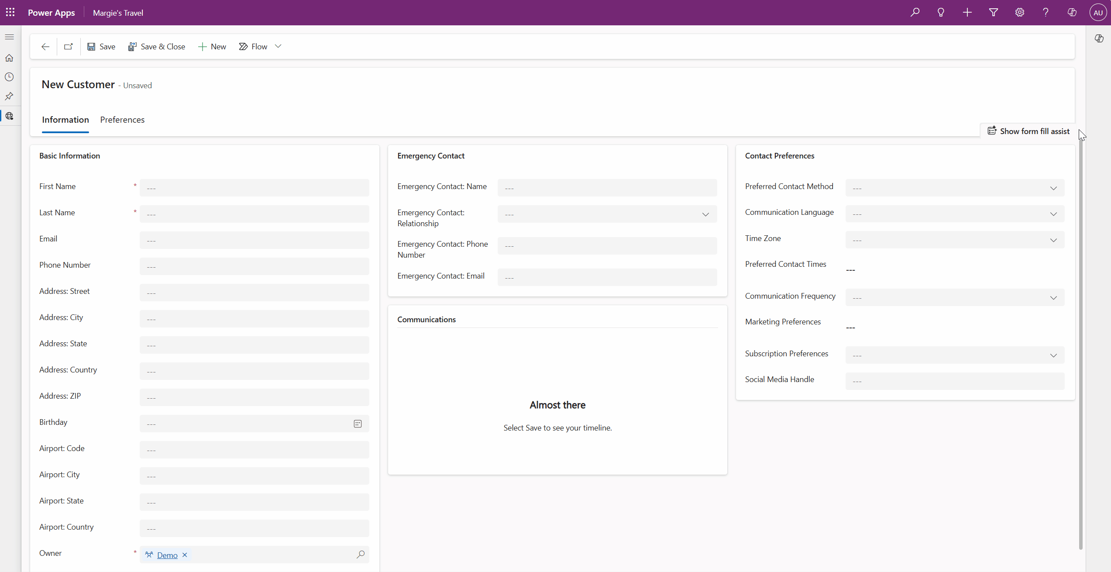The width and height of the screenshot is (1111, 572).
Task: Open Recent items from the sidebar
Action: click(9, 77)
